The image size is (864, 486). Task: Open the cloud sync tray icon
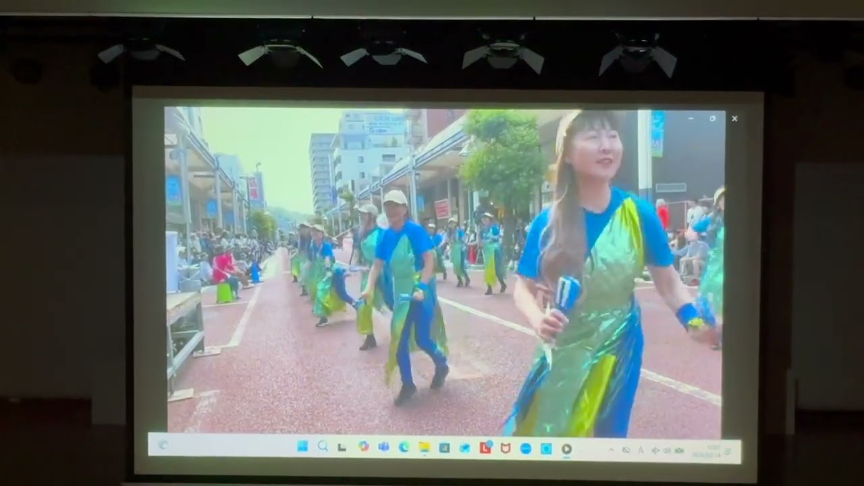[x=626, y=450]
